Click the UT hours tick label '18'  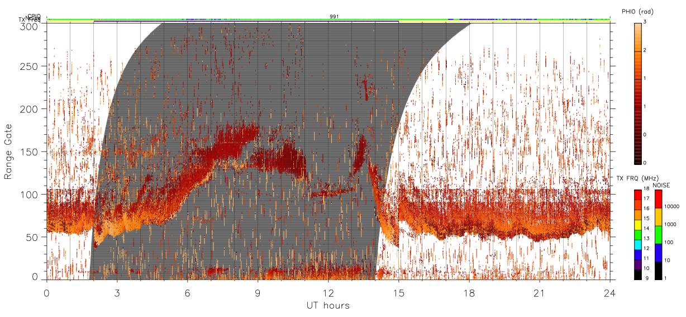click(469, 292)
